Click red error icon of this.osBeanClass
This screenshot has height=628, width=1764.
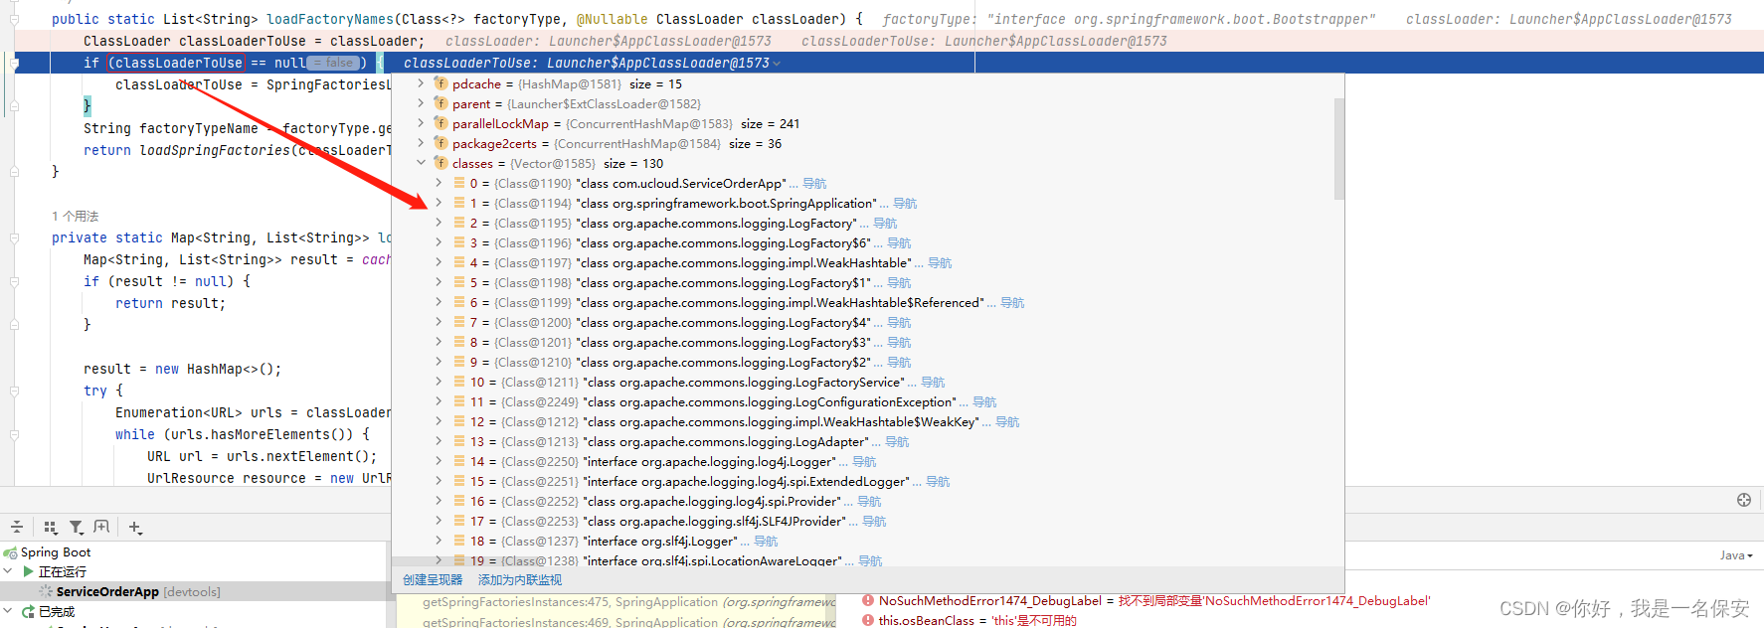(x=868, y=620)
